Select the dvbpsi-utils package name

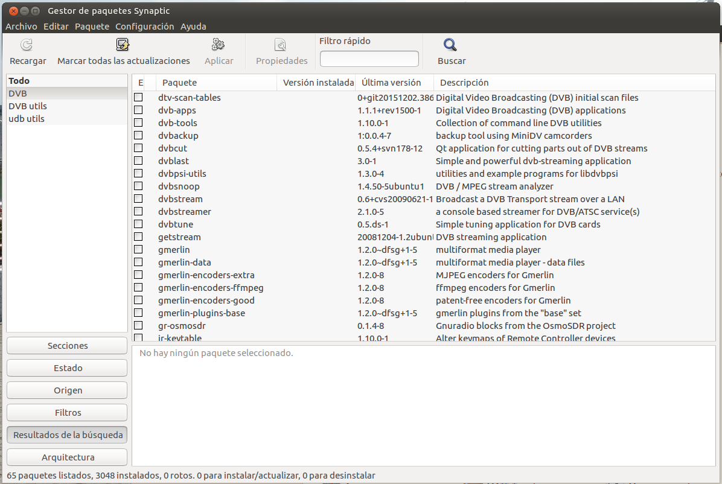(182, 174)
